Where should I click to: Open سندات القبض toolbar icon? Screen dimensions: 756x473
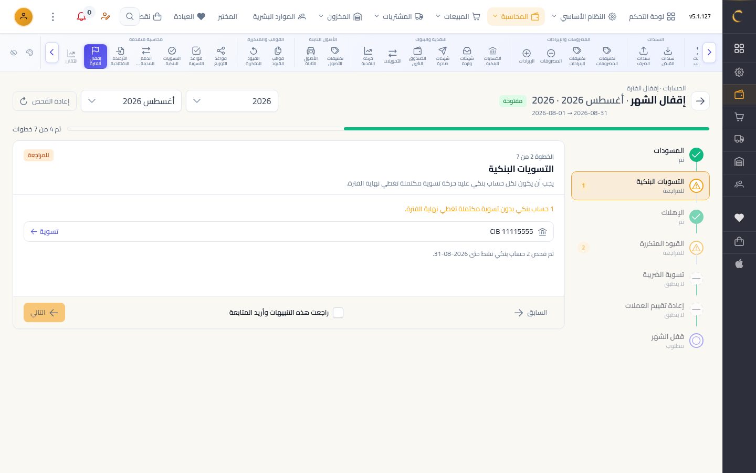click(668, 56)
